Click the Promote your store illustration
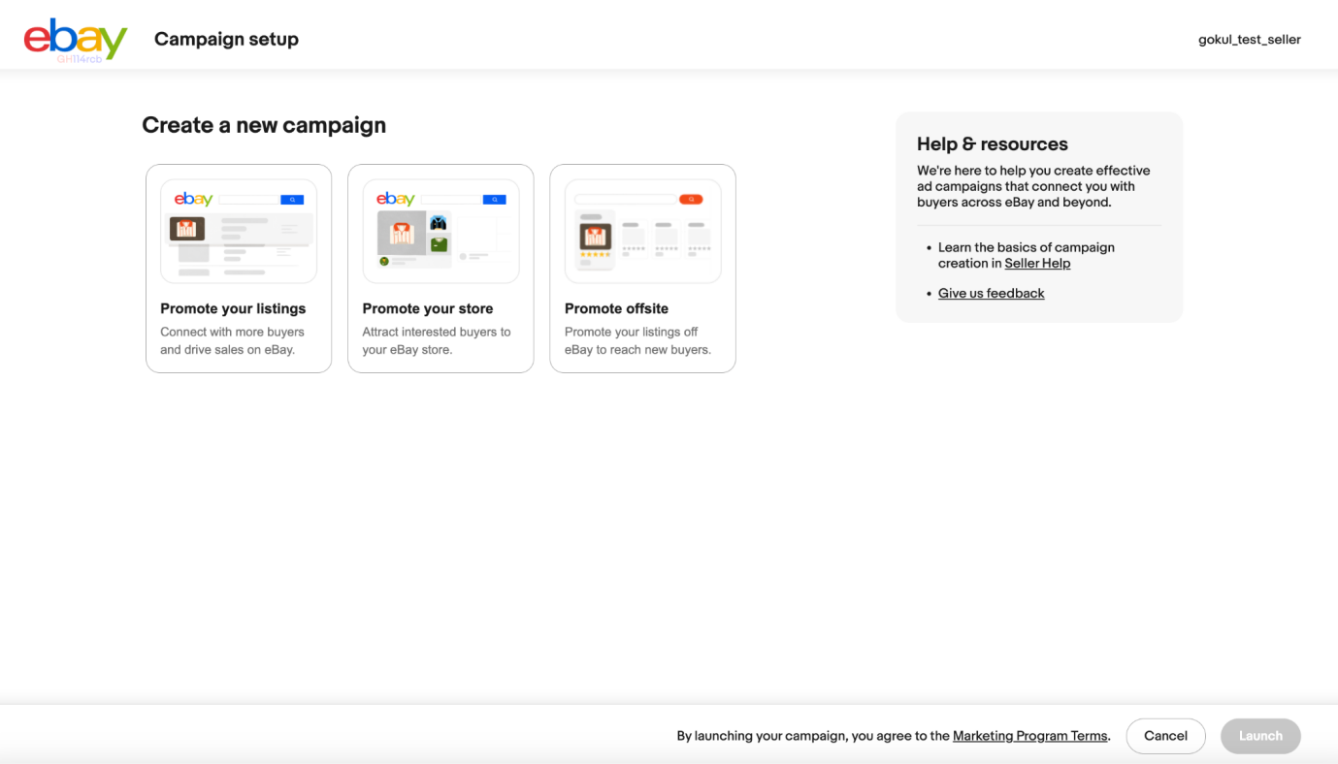Image resolution: width=1338 pixels, height=764 pixels. coord(441,231)
